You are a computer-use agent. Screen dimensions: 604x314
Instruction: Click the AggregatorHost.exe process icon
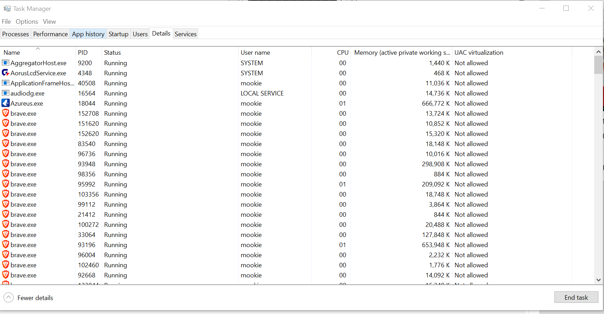coord(6,63)
